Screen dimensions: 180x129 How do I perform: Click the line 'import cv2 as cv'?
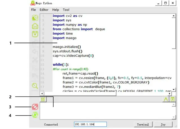click(x=67, y=16)
